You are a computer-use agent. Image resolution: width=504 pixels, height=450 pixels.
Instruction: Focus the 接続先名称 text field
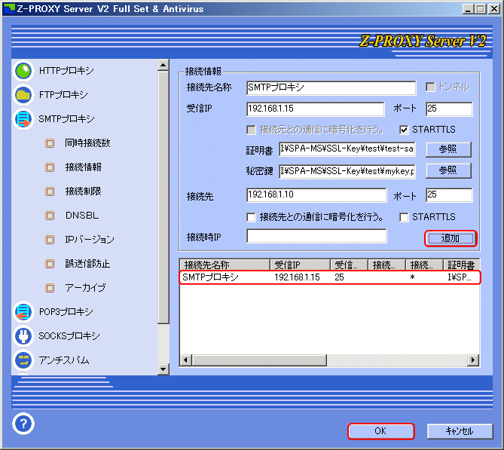click(x=331, y=87)
